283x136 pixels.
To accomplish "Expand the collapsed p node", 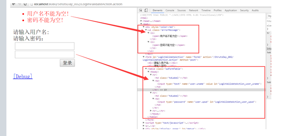I will point(144,126).
